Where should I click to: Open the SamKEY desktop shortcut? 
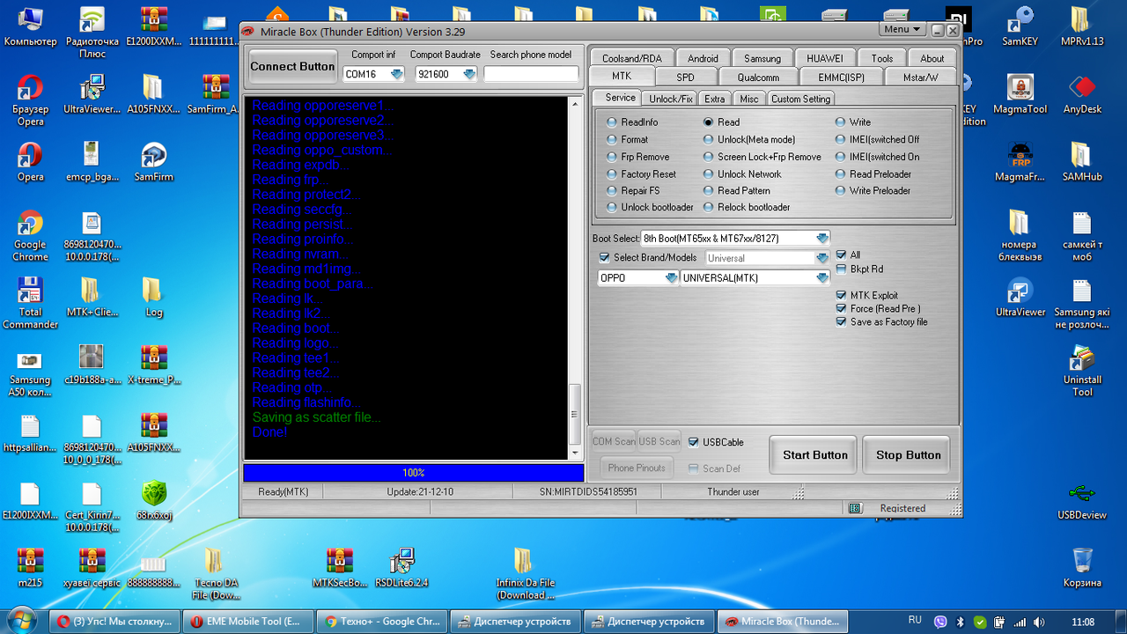pyautogui.click(x=1020, y=26)
